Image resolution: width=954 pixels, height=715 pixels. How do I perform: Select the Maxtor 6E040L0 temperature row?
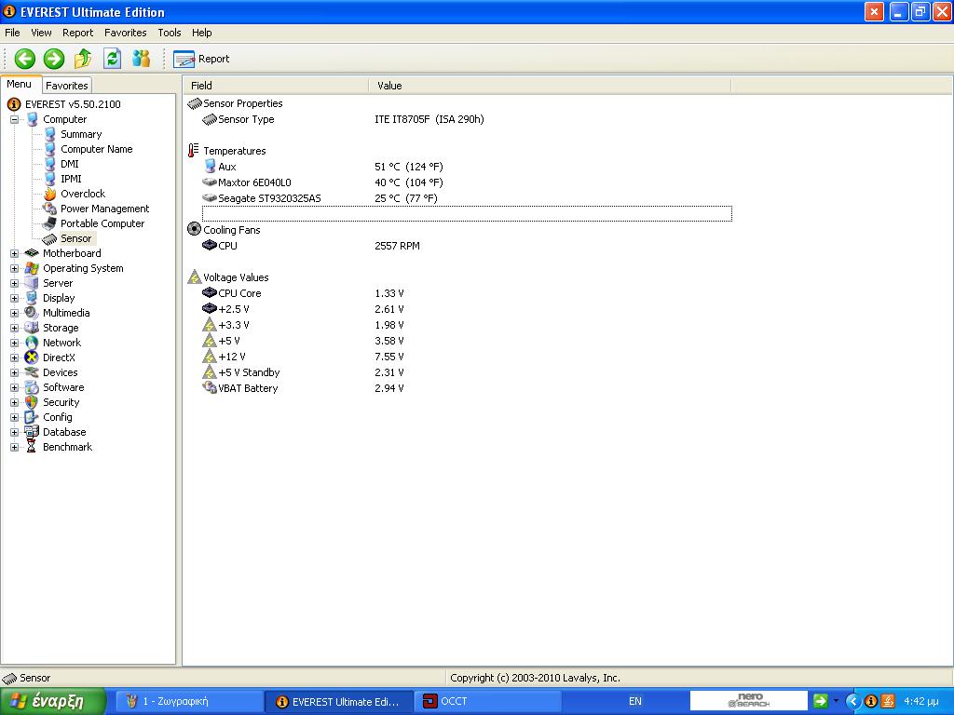click(467, 182)
